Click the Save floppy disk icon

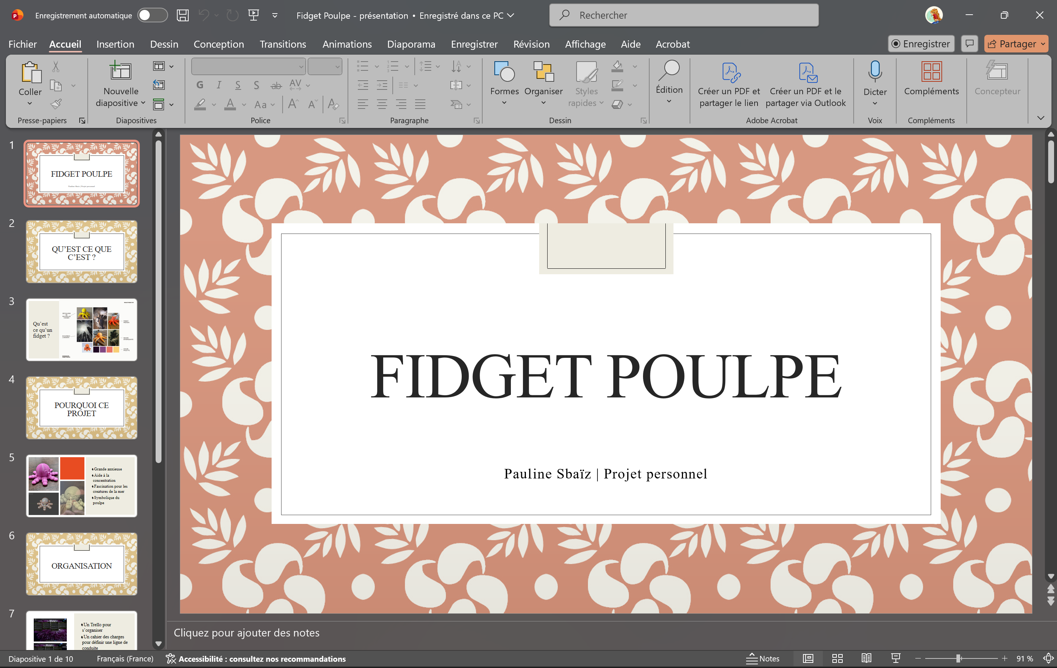183,15
